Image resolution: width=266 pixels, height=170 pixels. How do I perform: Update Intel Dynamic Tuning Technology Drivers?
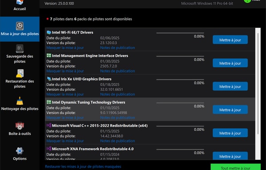click(x=230, y=110)
